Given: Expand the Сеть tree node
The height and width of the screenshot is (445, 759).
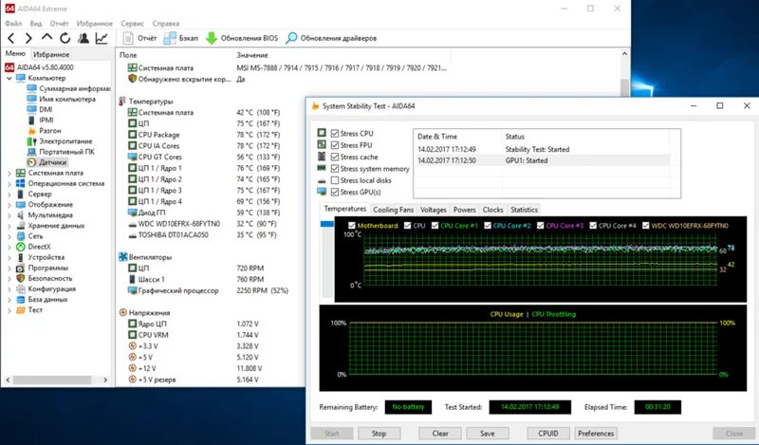Looking at the screenshot, I should tap(9, 236).
